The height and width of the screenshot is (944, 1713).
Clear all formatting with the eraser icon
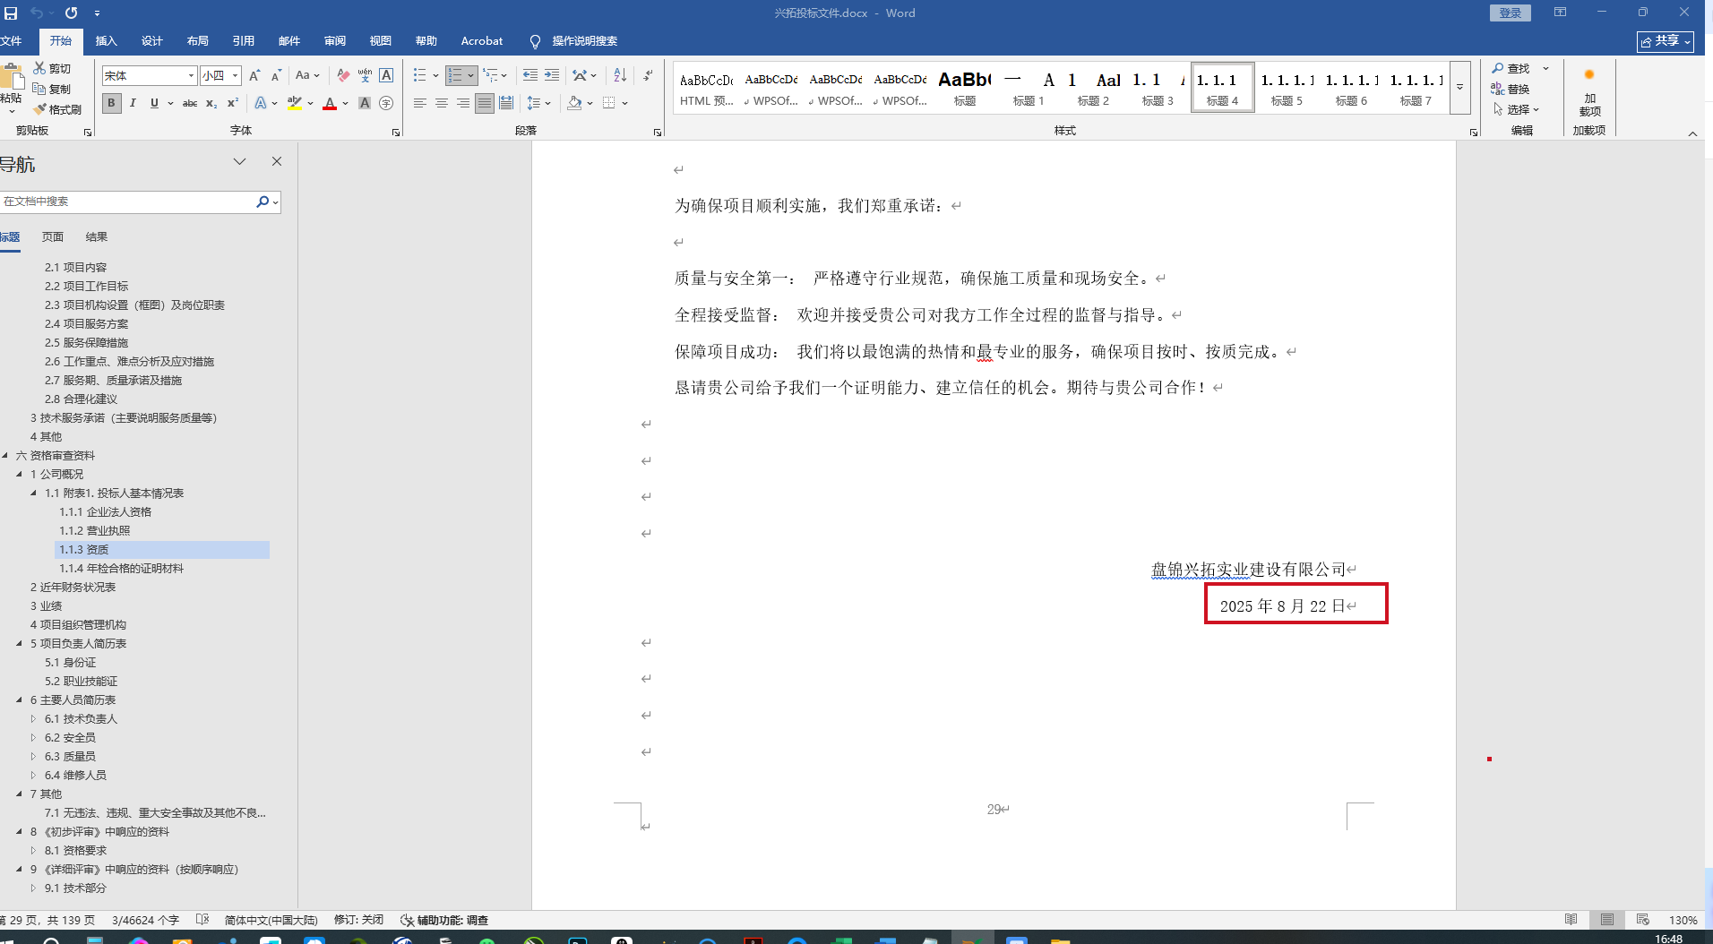click(343, 75)
